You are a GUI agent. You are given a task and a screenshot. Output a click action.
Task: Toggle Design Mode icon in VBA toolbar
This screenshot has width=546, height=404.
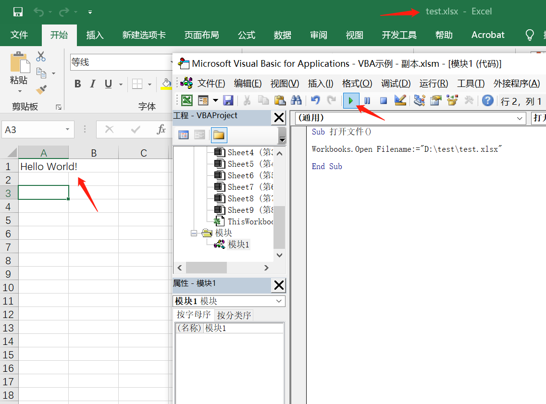(x=400, y=100)
